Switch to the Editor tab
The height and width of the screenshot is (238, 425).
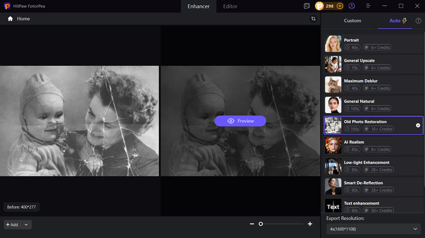(230, 6)
